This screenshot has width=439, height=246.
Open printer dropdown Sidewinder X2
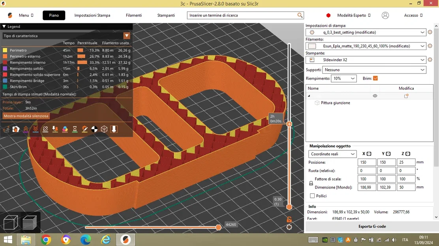[366, 59]
